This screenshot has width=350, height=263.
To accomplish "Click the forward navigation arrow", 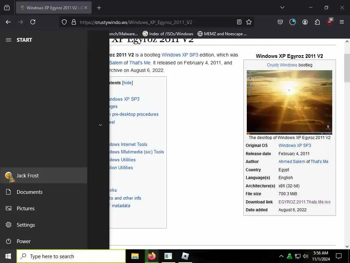I will point(21,22).
